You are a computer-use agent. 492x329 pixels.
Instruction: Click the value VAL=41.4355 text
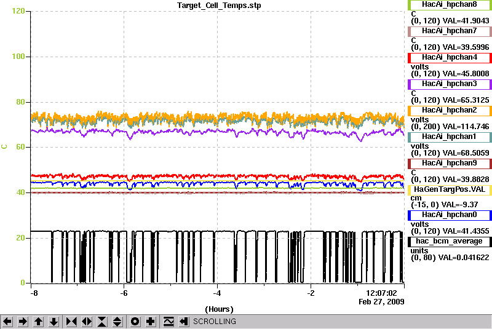(x=466, y=231)
